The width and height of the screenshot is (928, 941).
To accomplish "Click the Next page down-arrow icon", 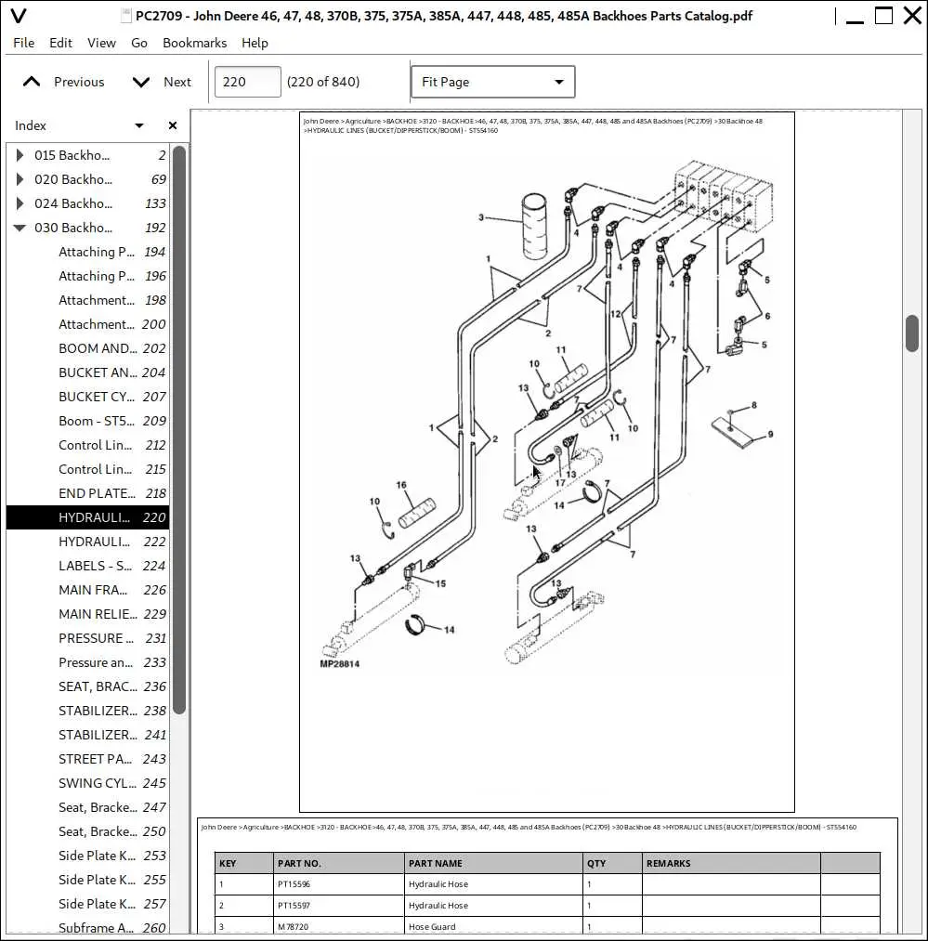I will (x=141, y=83).
